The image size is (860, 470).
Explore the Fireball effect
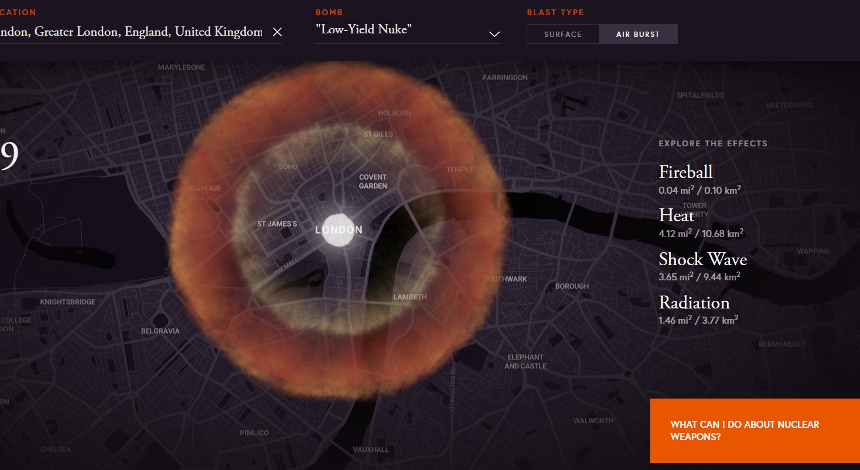click(x=685, y=172)
